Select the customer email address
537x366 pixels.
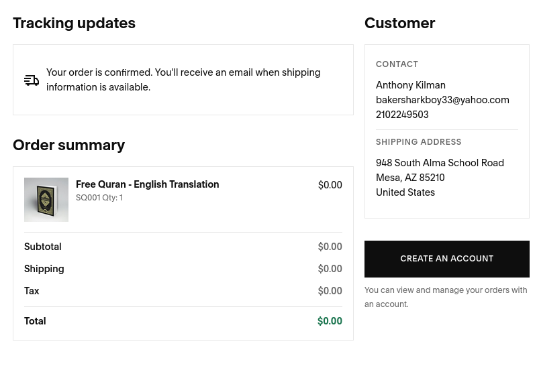[442, 100]
